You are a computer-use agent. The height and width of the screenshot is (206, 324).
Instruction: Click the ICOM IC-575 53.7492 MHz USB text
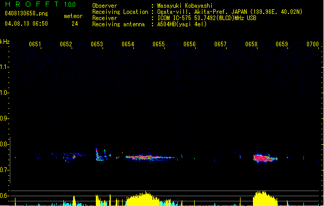coord(207,18)
